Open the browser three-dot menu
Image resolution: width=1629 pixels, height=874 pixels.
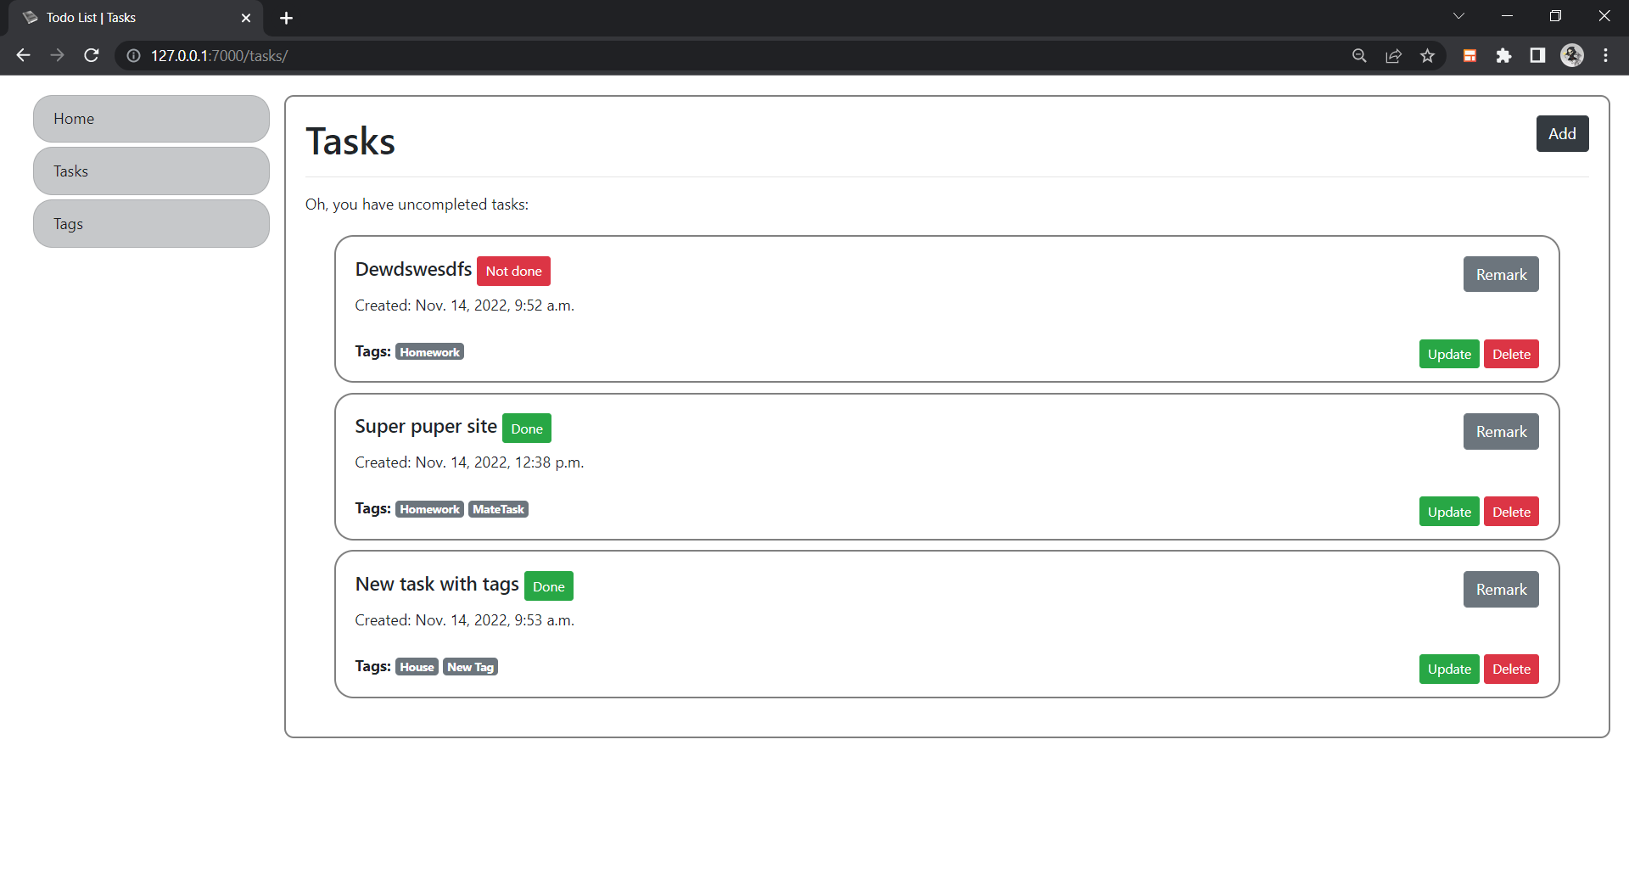[x=1605, y=55]
